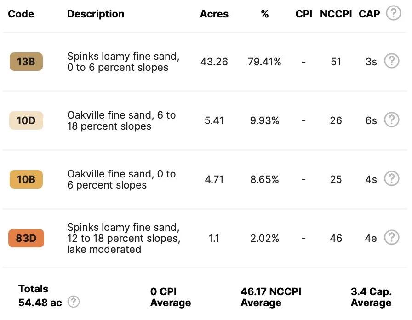Click the % column header
412x320 pixels.
(264, 14)
